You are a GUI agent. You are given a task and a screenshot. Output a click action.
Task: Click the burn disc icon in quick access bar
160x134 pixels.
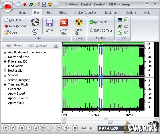point(50,4)
